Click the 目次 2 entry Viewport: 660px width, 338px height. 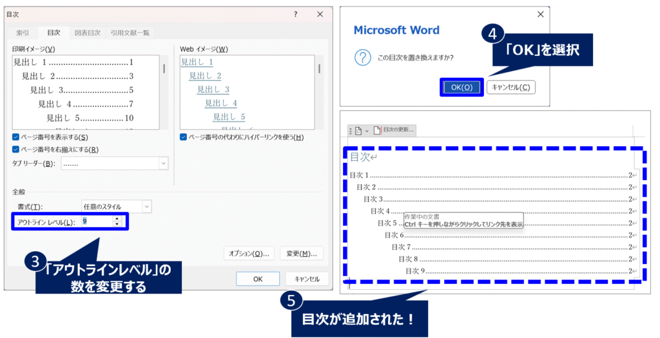pos(496,187)
